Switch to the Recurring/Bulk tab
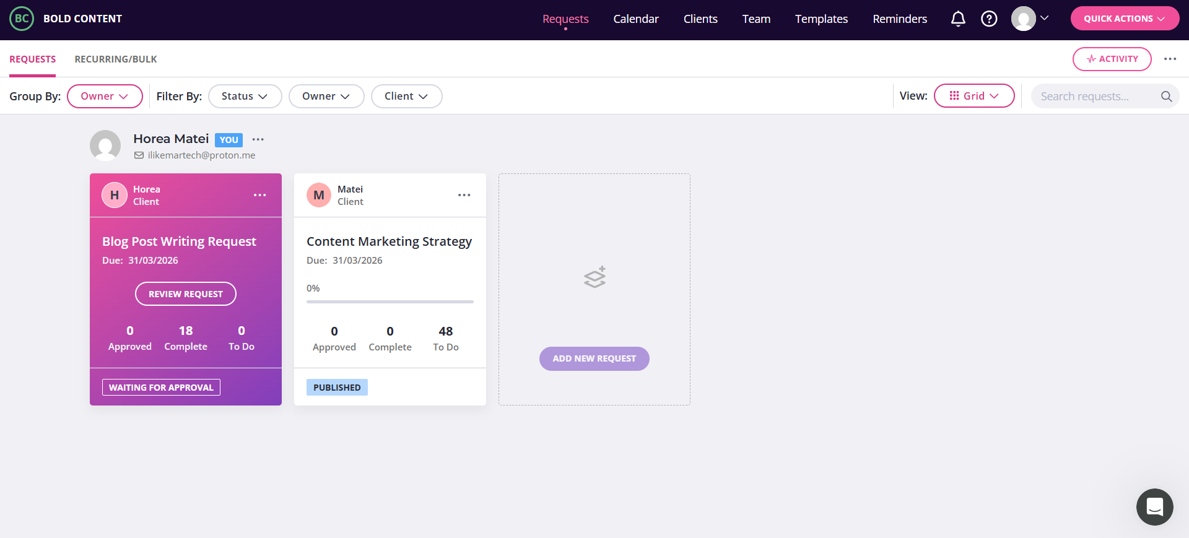1189x538 pixels. 116,59
